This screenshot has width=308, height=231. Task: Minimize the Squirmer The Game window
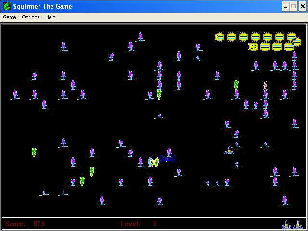(286, 7)
